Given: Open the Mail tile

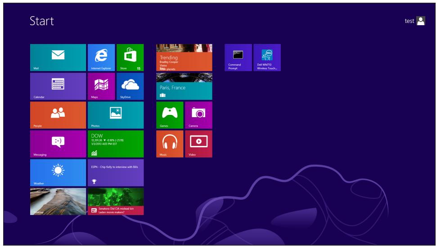Looking at the screenshot, I should point(58,57).
